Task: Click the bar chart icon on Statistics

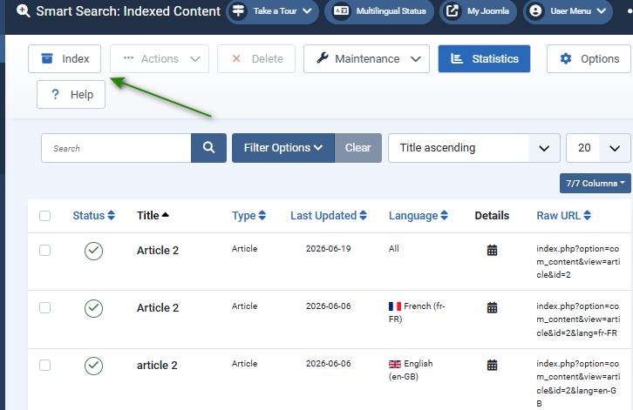Action: (457, 59)
